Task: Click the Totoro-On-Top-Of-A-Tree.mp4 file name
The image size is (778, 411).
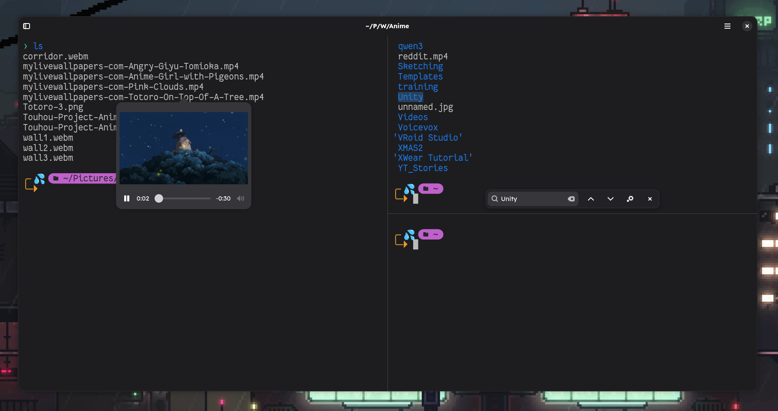Action: tap(143, 97)
